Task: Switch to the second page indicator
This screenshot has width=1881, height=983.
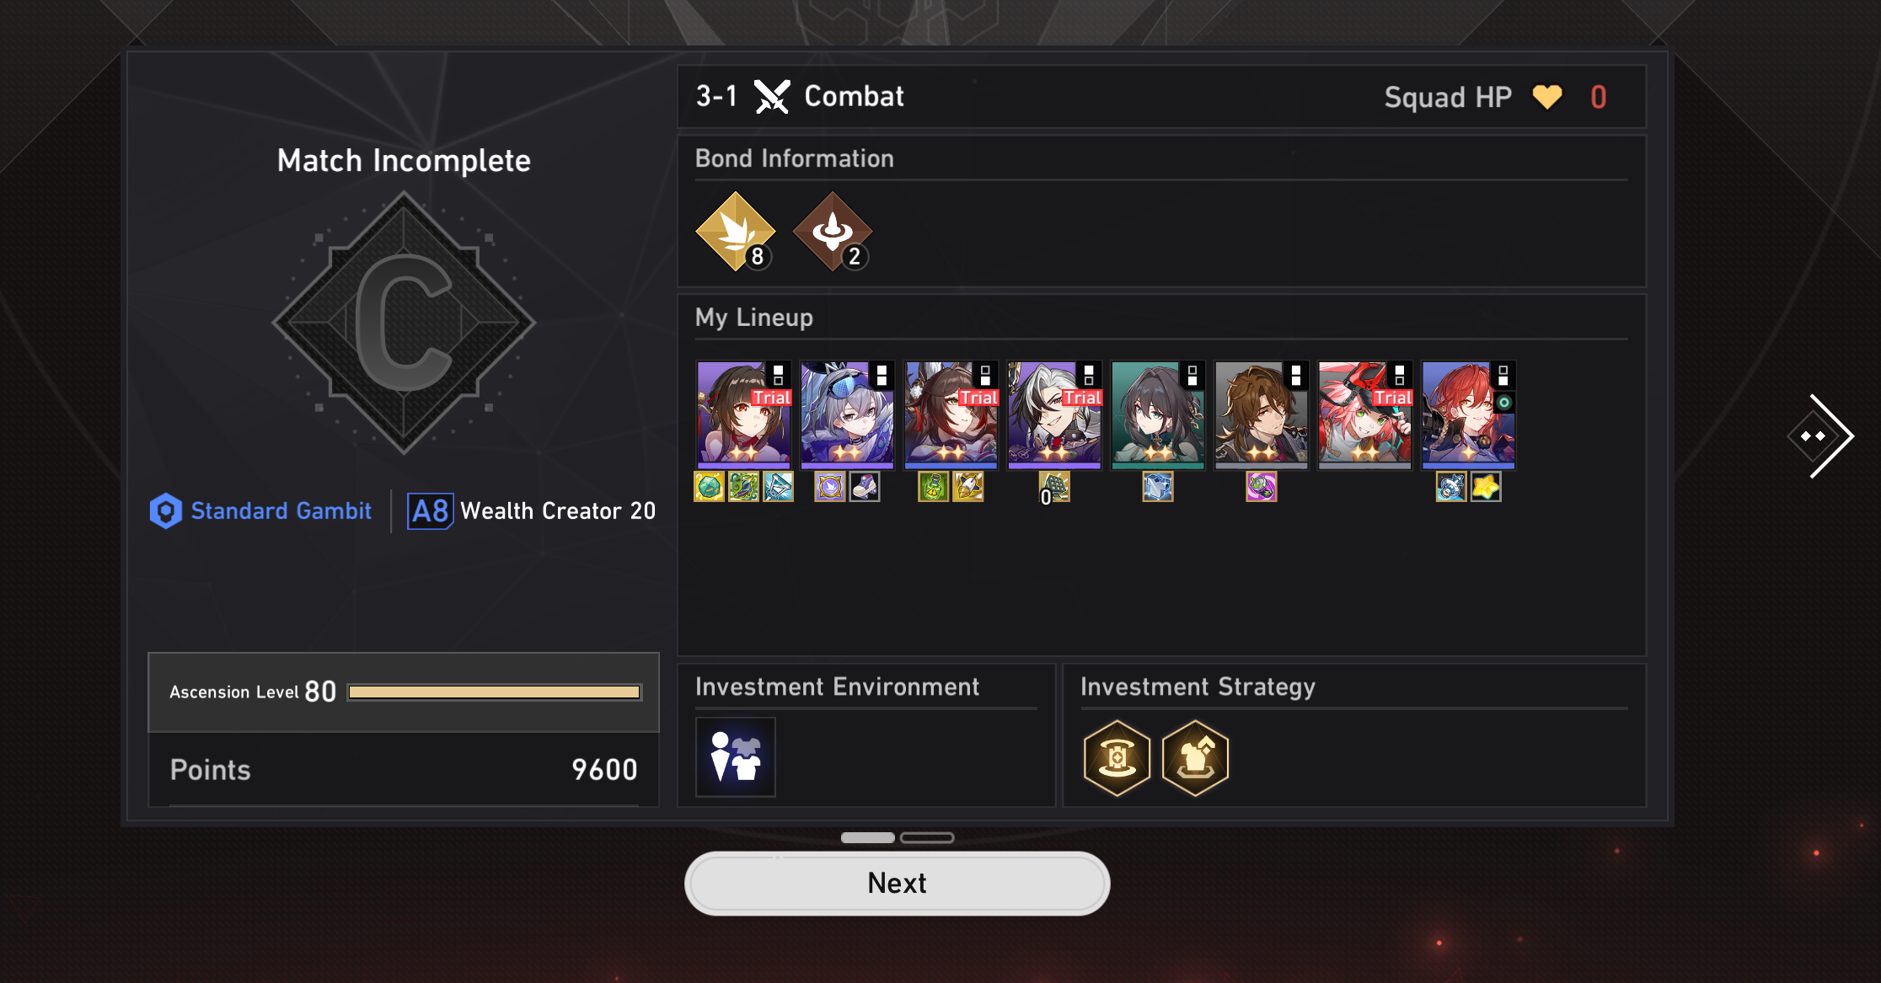Action: (926, 837)
